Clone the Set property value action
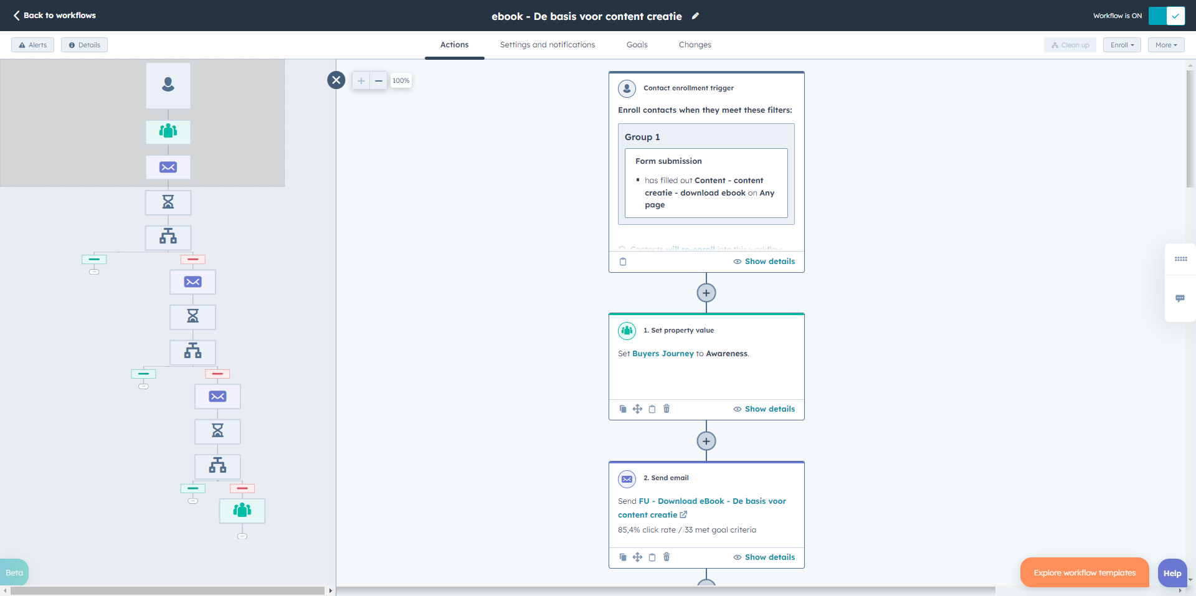1196x596 pixels. click(623, 409)
